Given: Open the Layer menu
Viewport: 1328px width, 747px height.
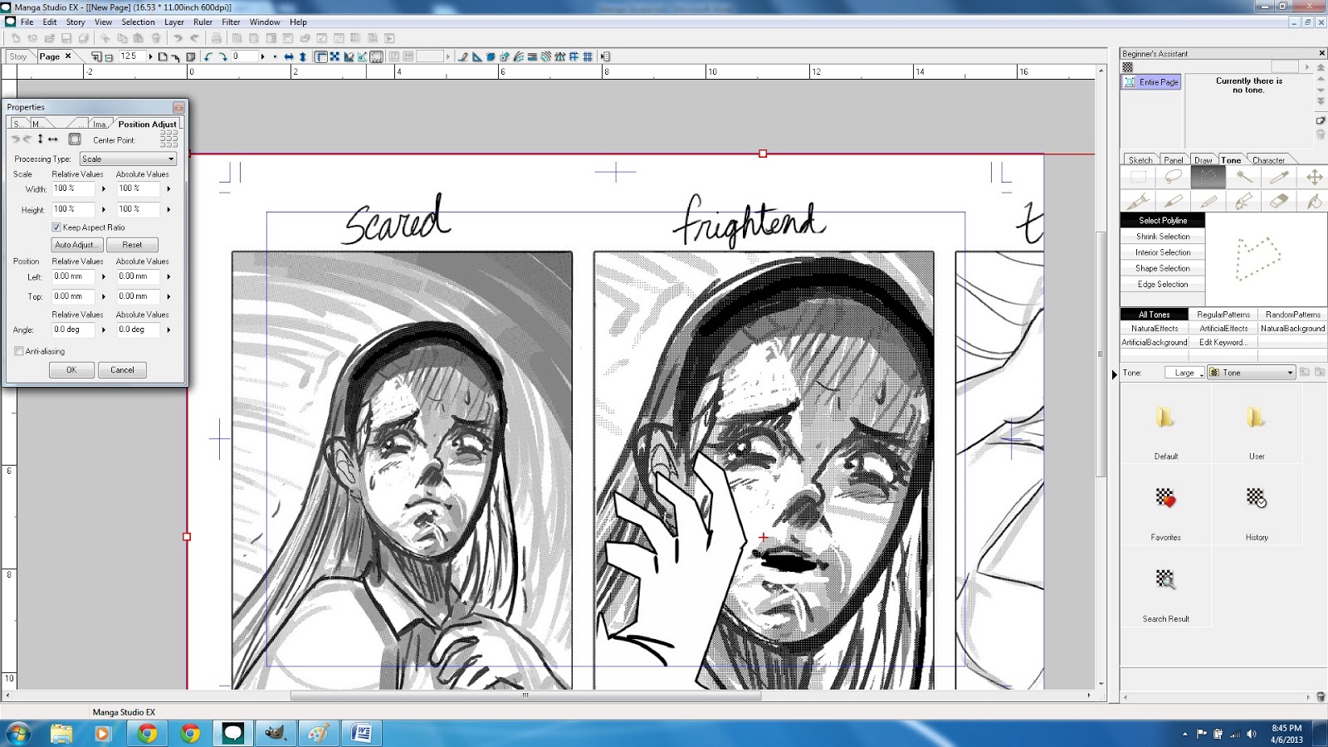Looking at the screenshot, I should (x=174, y=22).
